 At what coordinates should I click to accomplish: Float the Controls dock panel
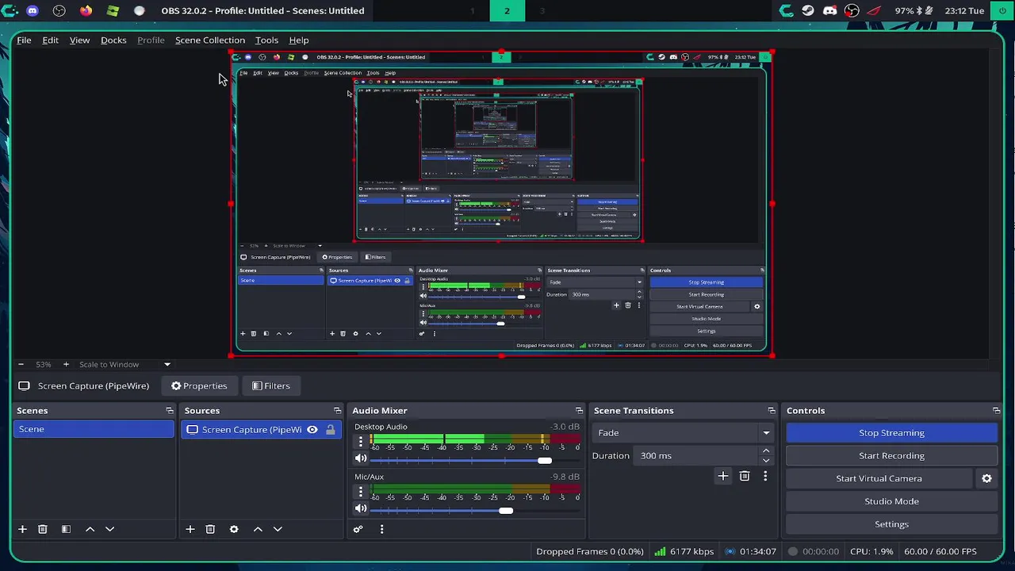coord(996,410)
